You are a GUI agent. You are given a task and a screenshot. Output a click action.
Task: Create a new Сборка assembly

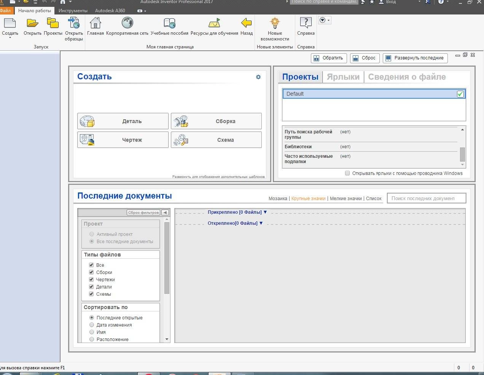point(216,121)
